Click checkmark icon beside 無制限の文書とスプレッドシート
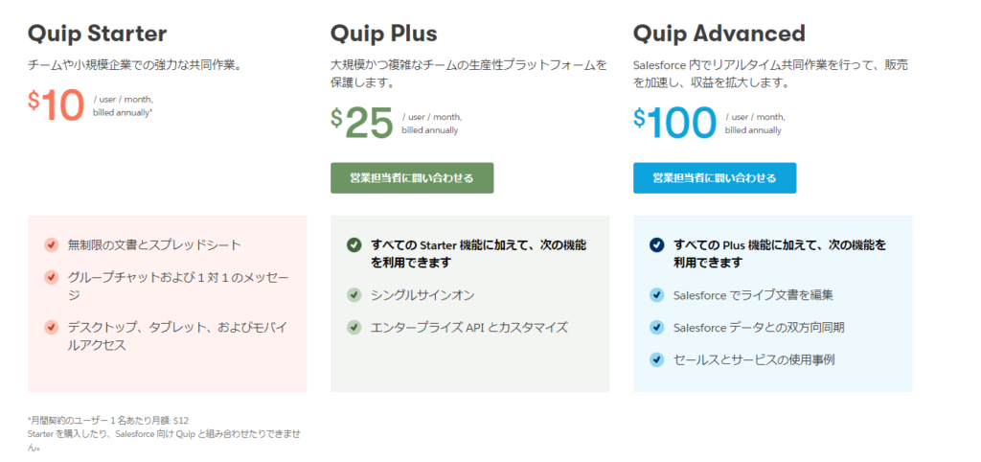 click(x=52, y=244)
